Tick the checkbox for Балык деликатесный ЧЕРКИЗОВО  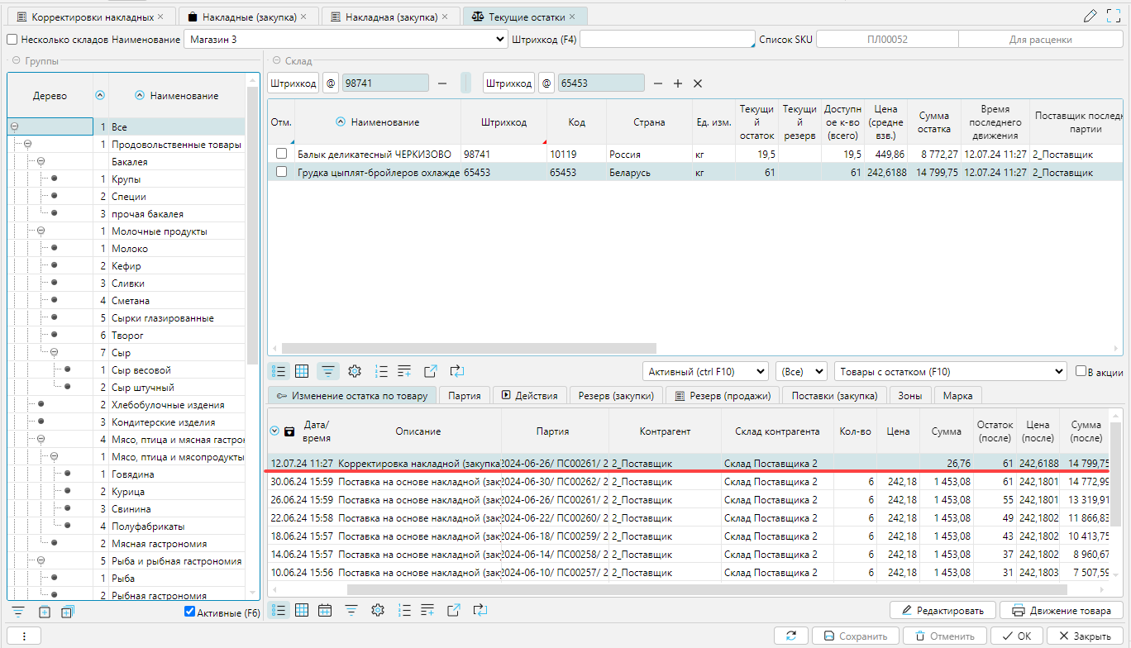pos(282,155)
